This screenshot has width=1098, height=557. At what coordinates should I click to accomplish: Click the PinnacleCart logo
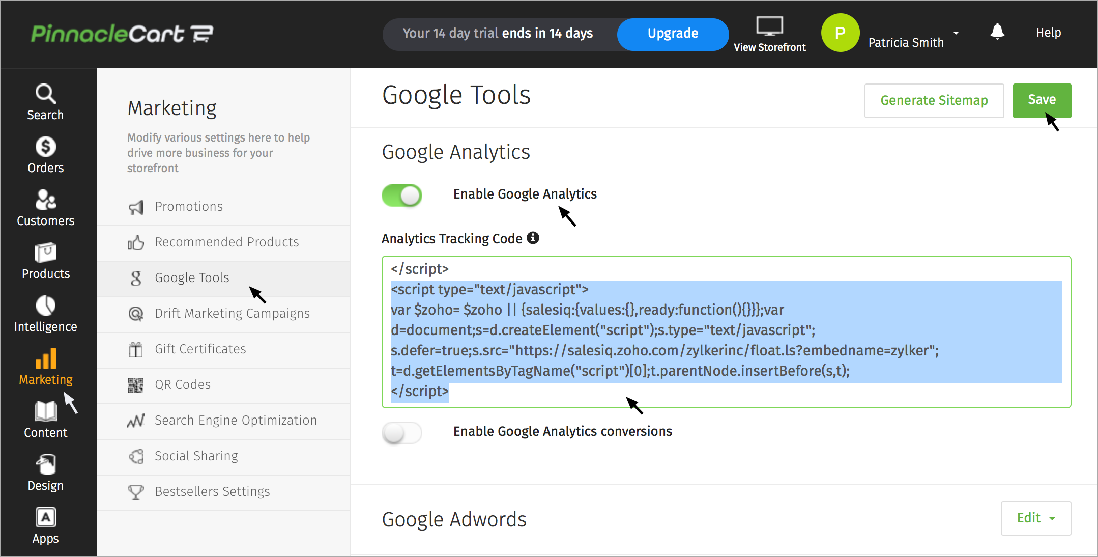click(x=122, y=34)
